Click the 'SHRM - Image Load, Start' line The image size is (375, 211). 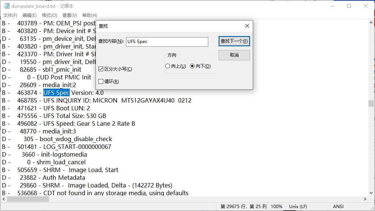point(60,170)
